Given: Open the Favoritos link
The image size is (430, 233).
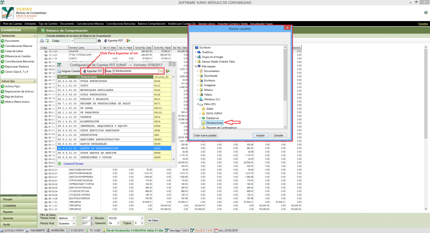Looking at the screenshot, I should pyautogui.click(x=423, y=24).
